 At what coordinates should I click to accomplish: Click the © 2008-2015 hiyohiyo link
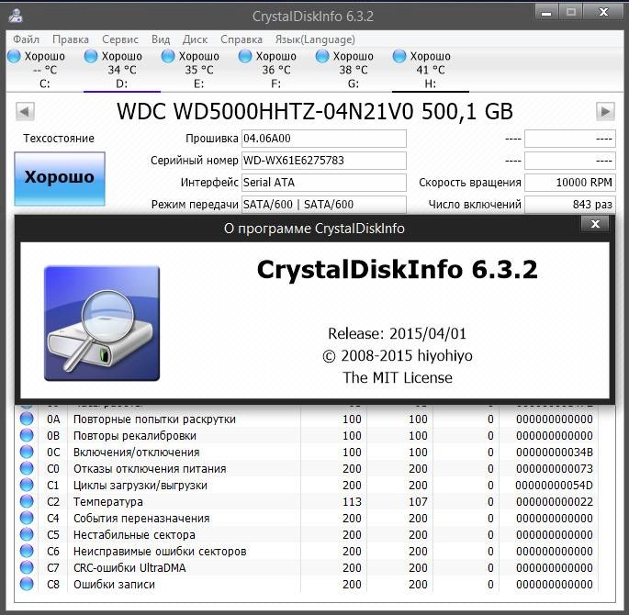tap(397, 355)
